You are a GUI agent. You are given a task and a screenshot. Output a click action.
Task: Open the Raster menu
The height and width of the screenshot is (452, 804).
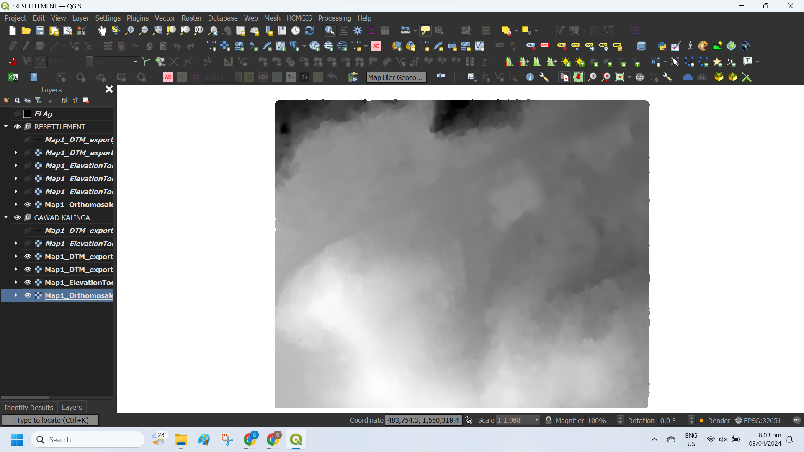coord(191,18)
